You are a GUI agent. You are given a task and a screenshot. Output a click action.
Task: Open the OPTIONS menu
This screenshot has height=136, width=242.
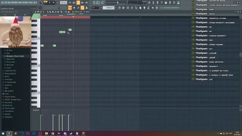[25, 3]
